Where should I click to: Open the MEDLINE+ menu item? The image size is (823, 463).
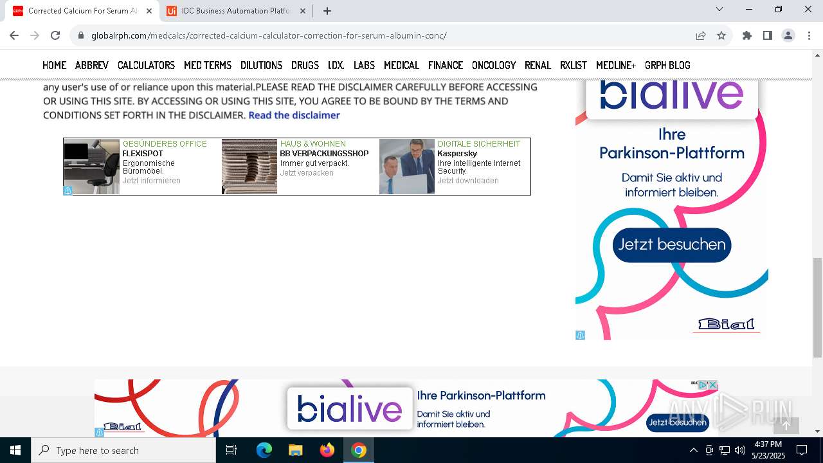tap(616, 65)
